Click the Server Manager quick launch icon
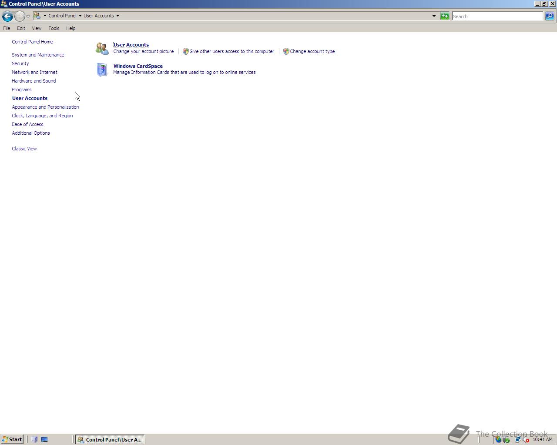Screen dimensions: 557x445 (34, 439)
